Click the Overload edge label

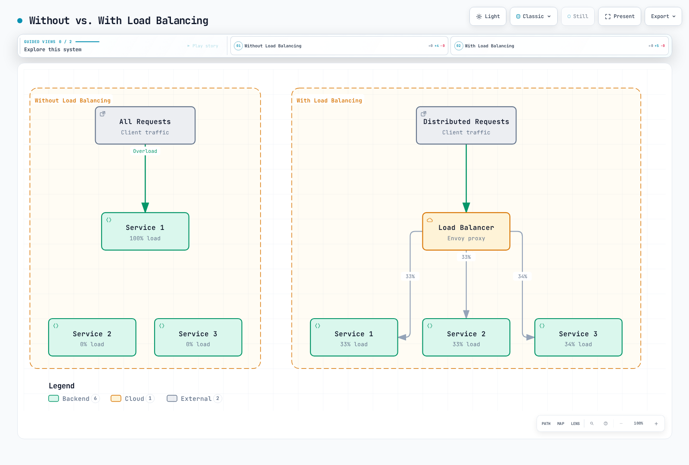pyautogui.click(x=145, y=151)
